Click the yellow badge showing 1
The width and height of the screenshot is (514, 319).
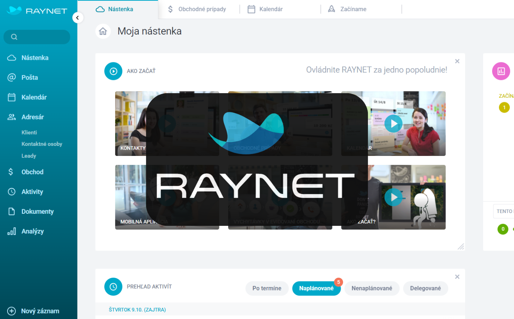pos(504,107)
